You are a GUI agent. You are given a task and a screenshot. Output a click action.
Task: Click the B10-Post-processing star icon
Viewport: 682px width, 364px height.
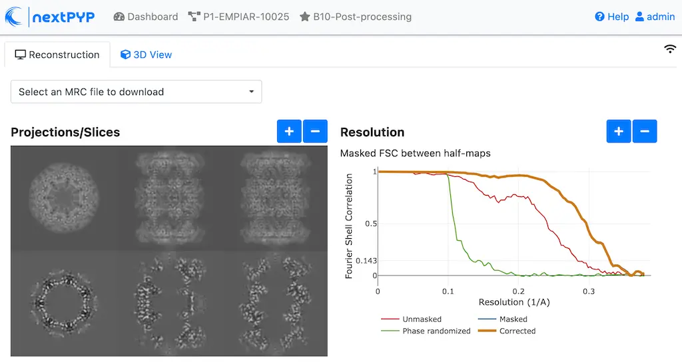point(305,17)
